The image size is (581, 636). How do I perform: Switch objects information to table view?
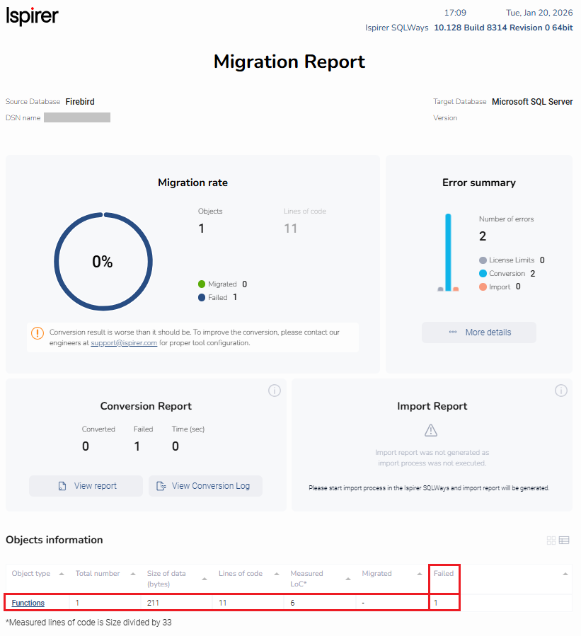coord(564,540)
